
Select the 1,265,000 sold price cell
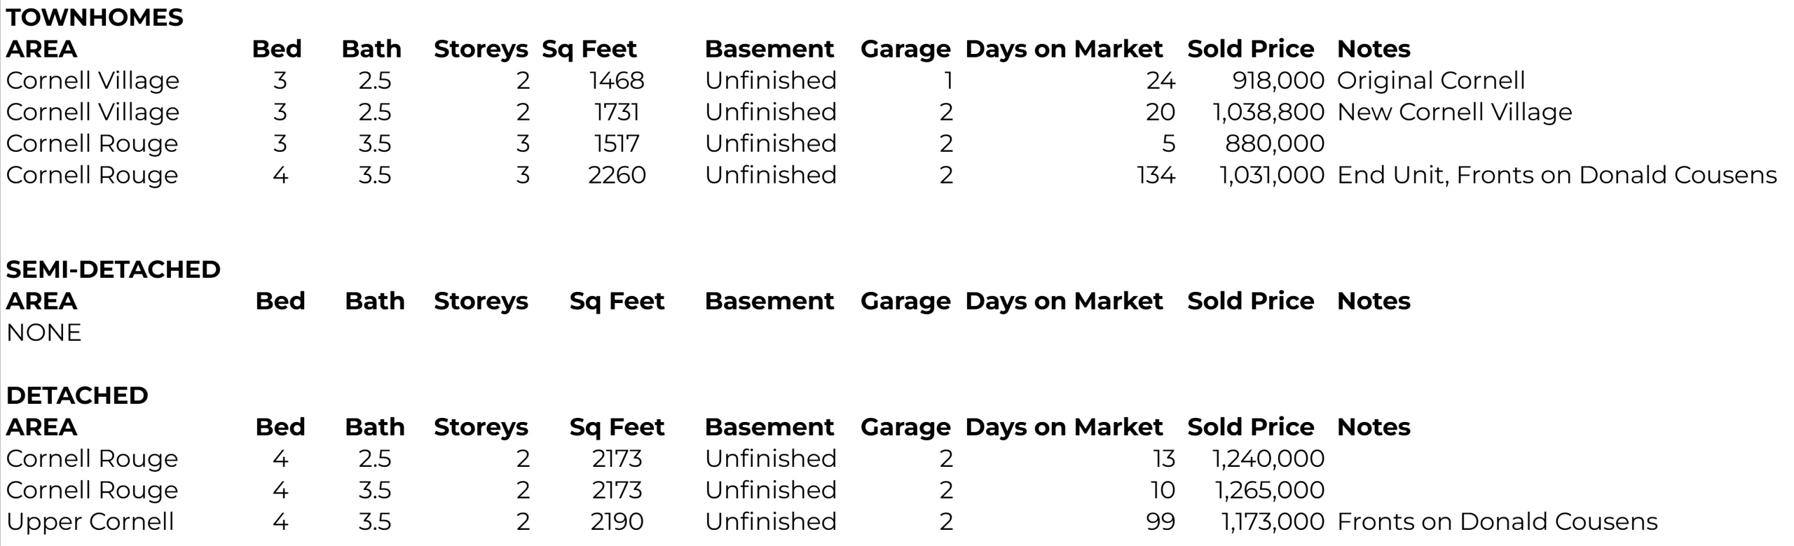[1269, 490]
